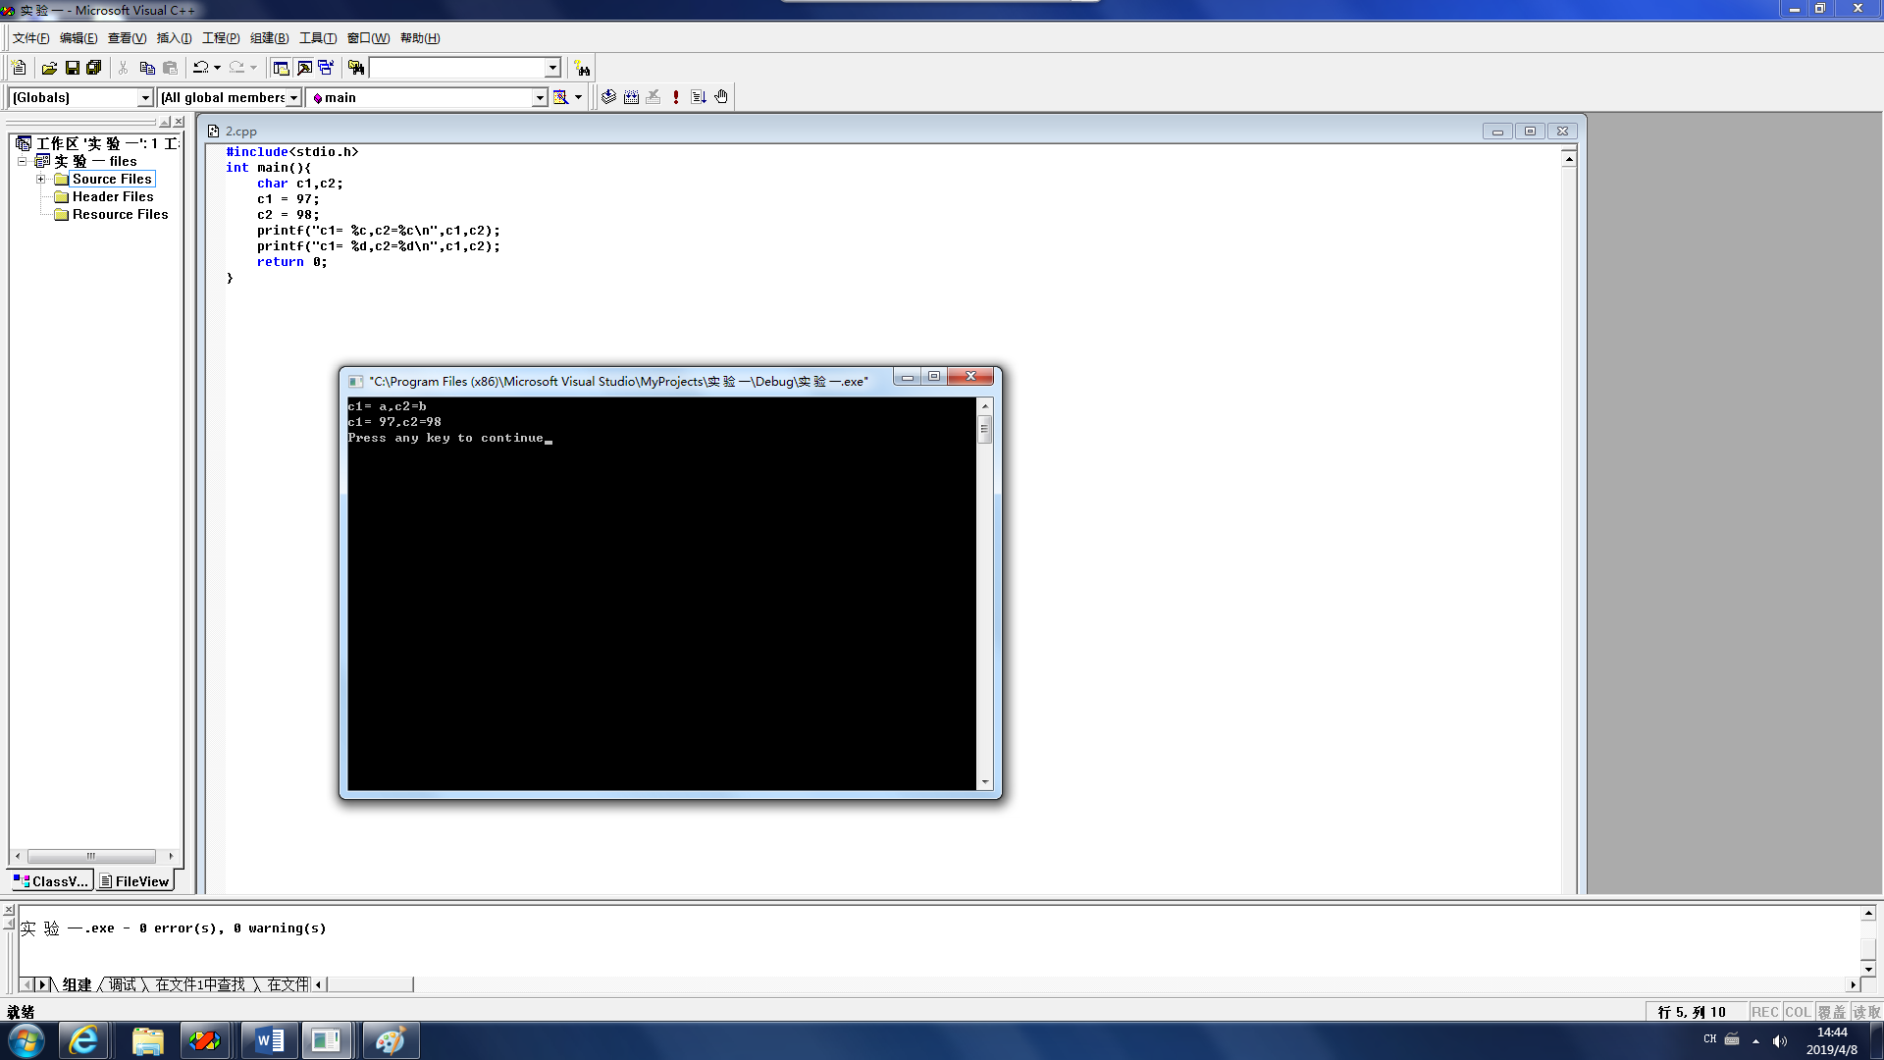The height and width of the screenshot is (1060, 1884).
Task: Open the main function dropdown
Action: point(539,97)
